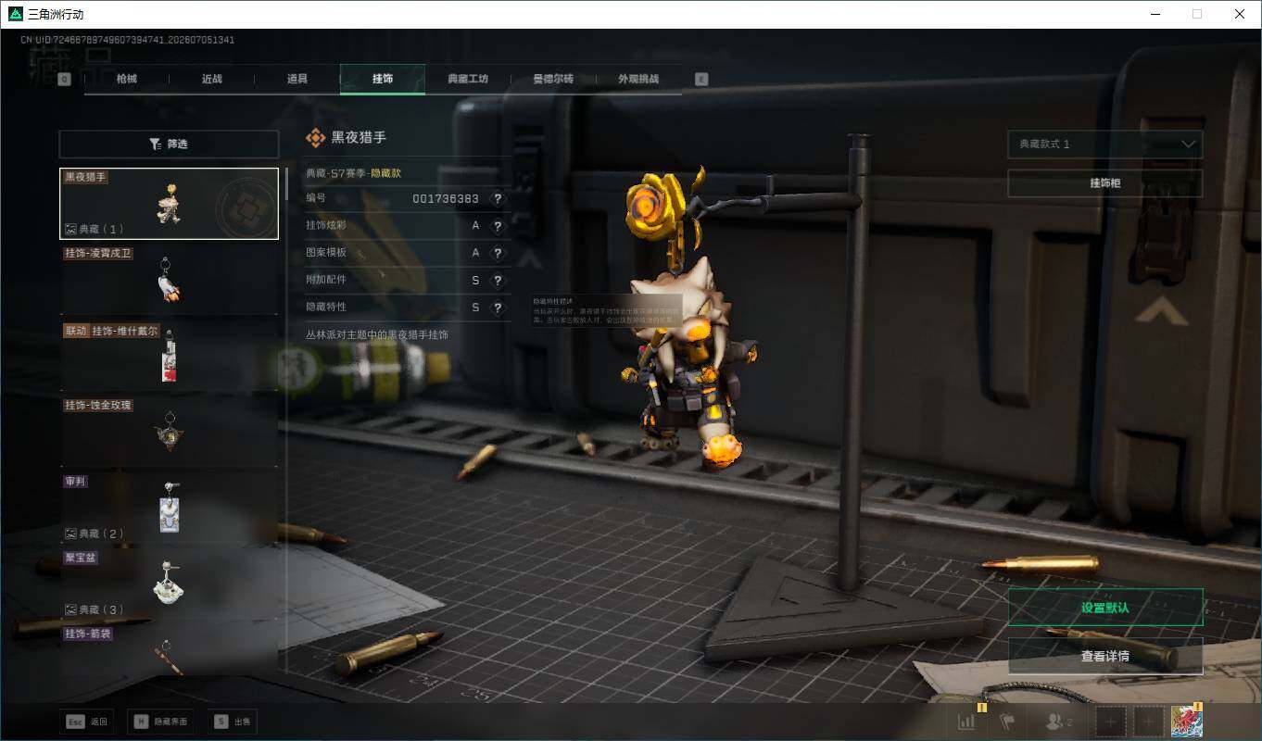Click the serial number 001736383
The width and height of the screenshot is (1262, 741).
click(446, 199)
